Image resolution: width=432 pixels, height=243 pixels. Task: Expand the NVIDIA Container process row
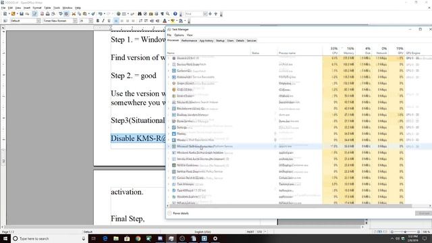(169, 165)
